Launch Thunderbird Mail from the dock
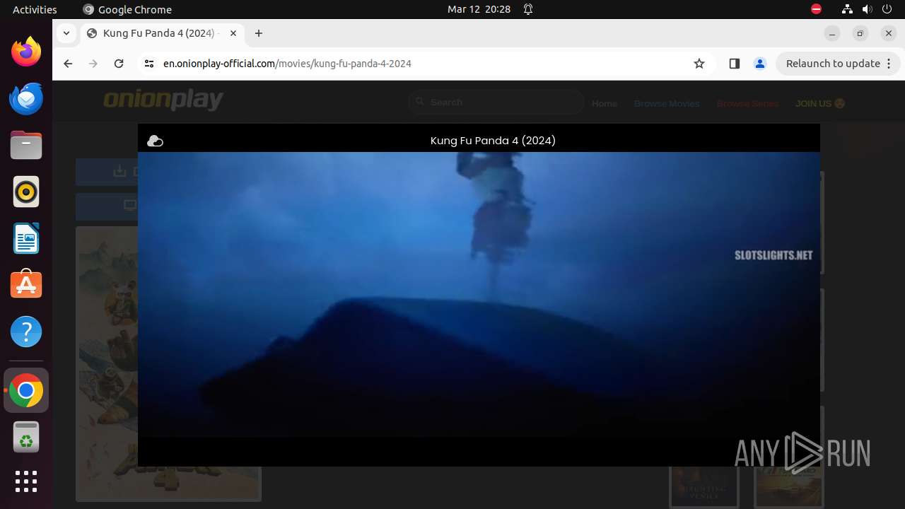Screen dimensions: 905x509 [26, 98]
